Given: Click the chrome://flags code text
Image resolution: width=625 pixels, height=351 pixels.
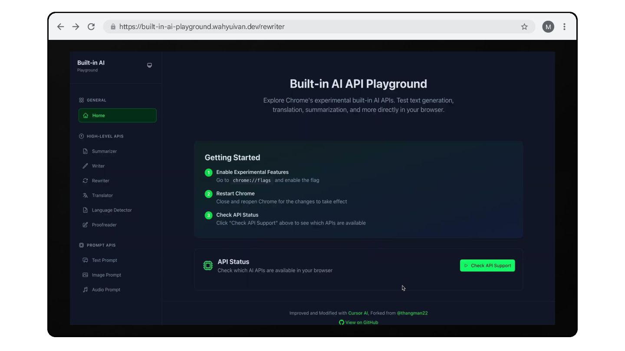Looking at the screenshot, I should point(252,180).
